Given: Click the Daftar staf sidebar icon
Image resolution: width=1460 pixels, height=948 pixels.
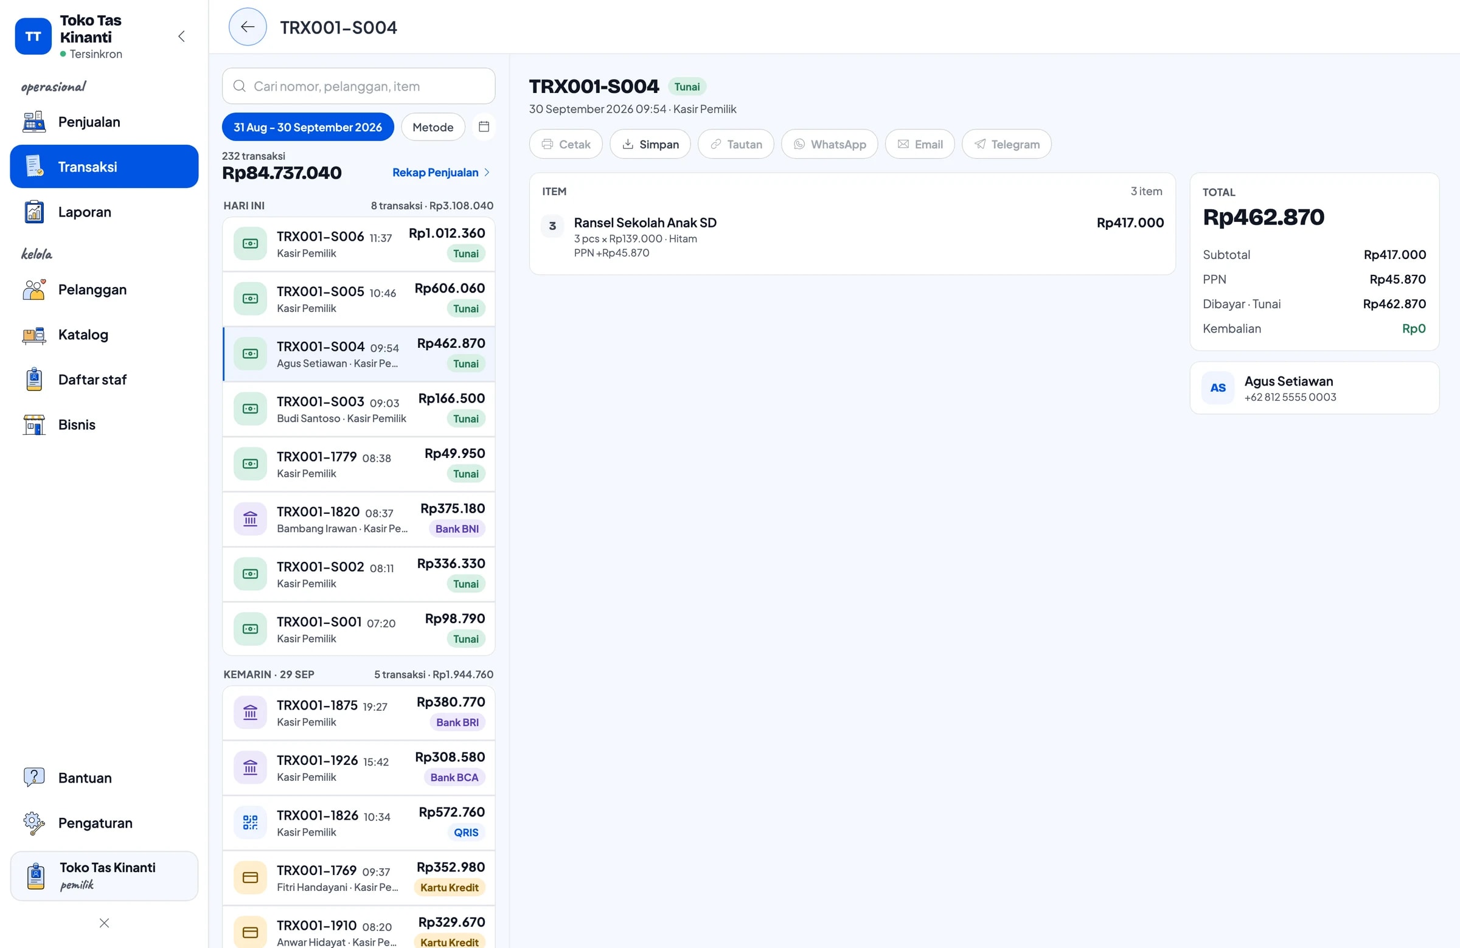Looking at the screenshot, I should [34, 379].
